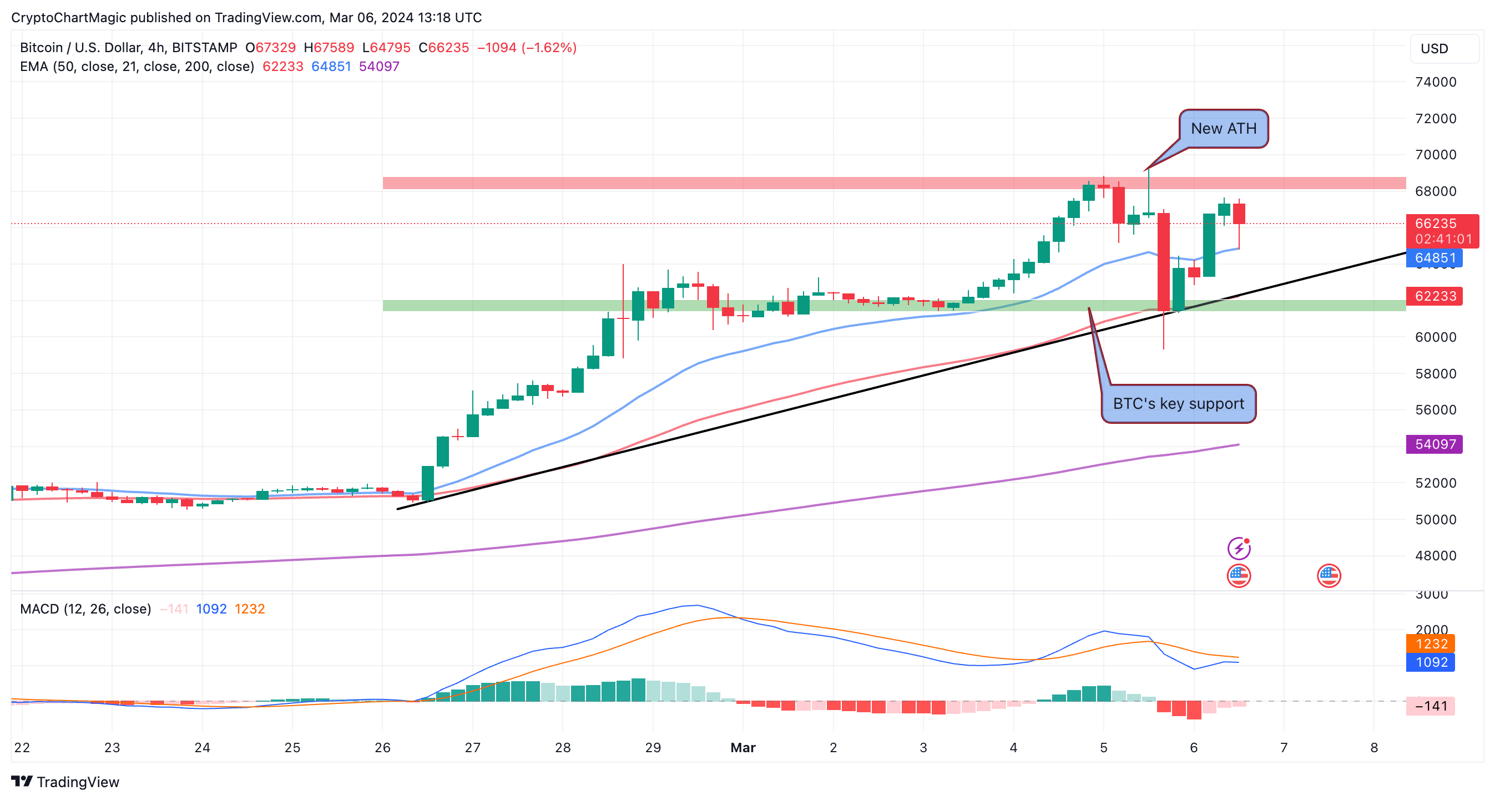Select the red resistance zone rectangle
Viewport: 1495px width, 801px height.
[x=895, y=183]
